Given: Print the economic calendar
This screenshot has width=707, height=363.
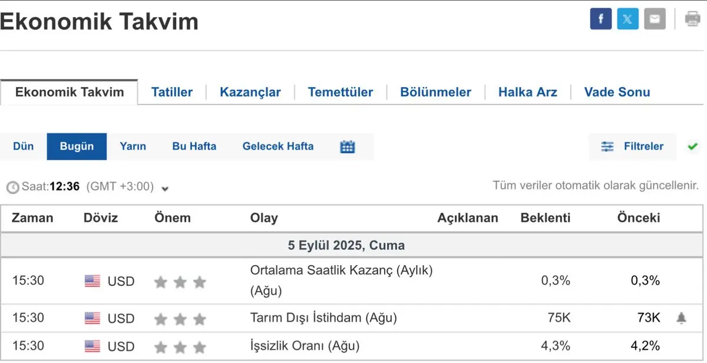Looking at the screenshot, I should (692, 19).
